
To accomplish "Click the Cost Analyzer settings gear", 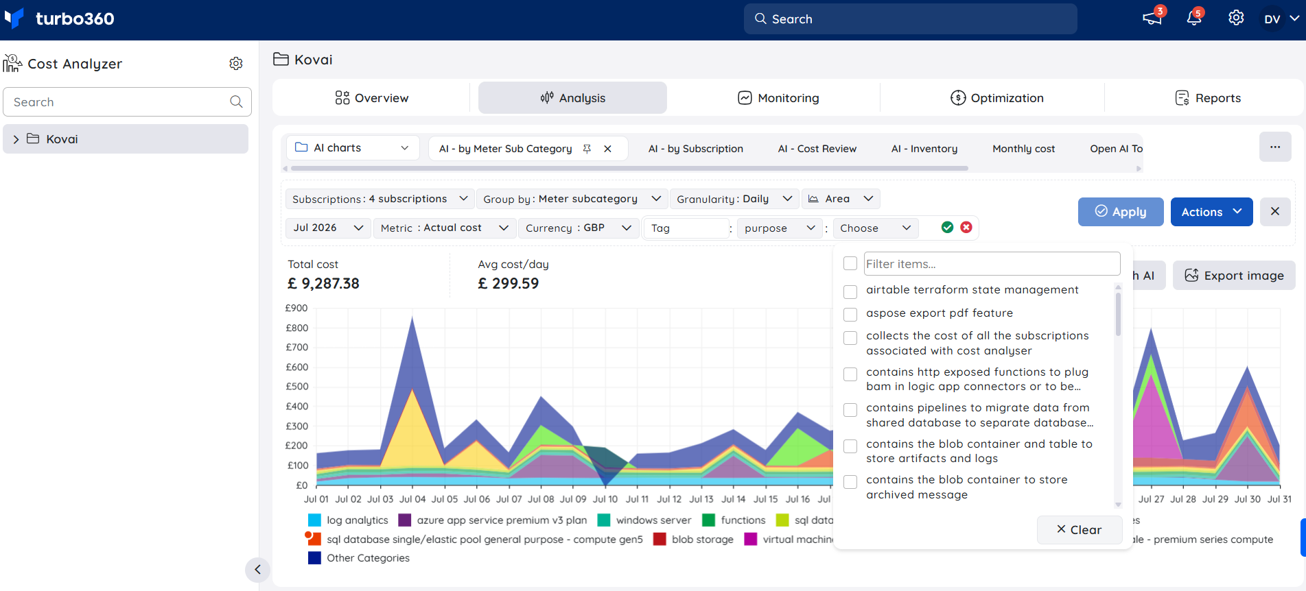I will [x=236, y=64].
